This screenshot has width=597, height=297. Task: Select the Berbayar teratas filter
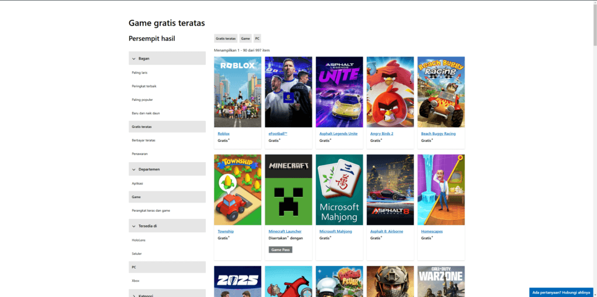[143, 140]
